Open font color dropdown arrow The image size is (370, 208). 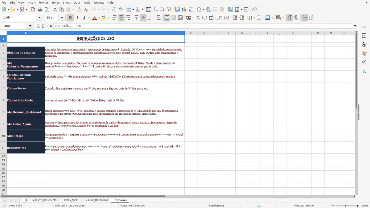coord(99,18)
